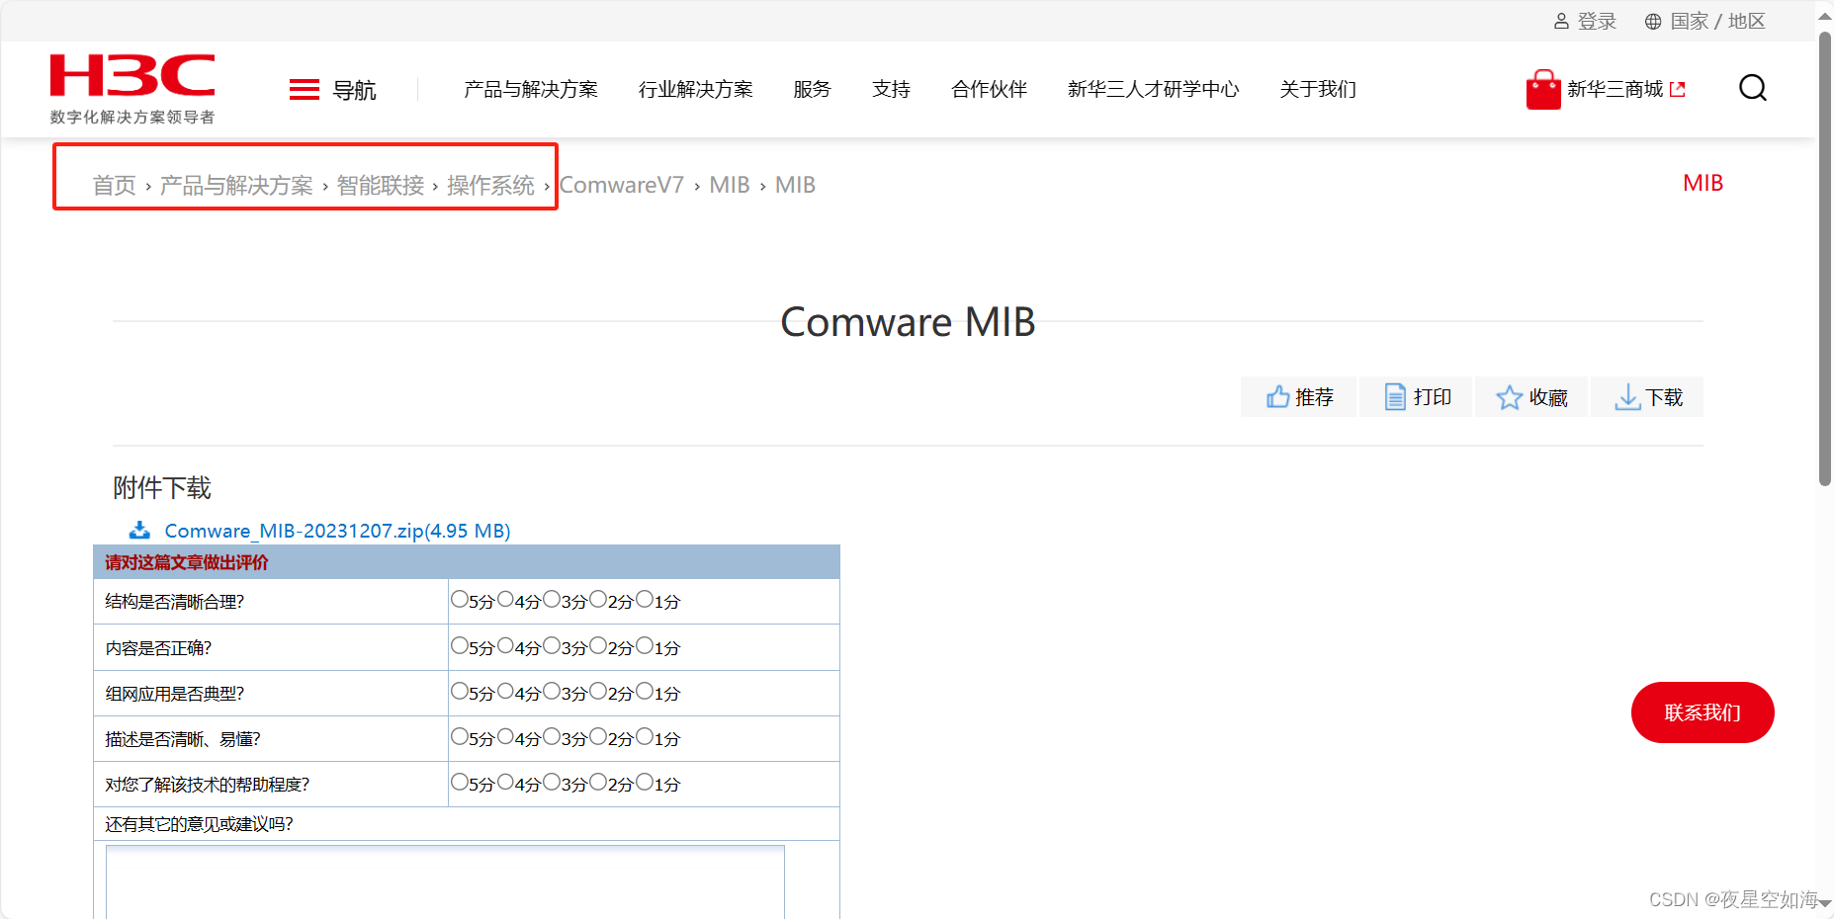
Task: Click the globe icon for country/region
Action: pyautogui.click(x=1652, y=22)
